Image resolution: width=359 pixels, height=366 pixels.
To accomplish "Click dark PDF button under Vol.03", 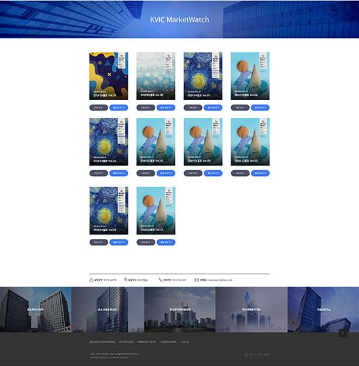I will pos(240,174).
